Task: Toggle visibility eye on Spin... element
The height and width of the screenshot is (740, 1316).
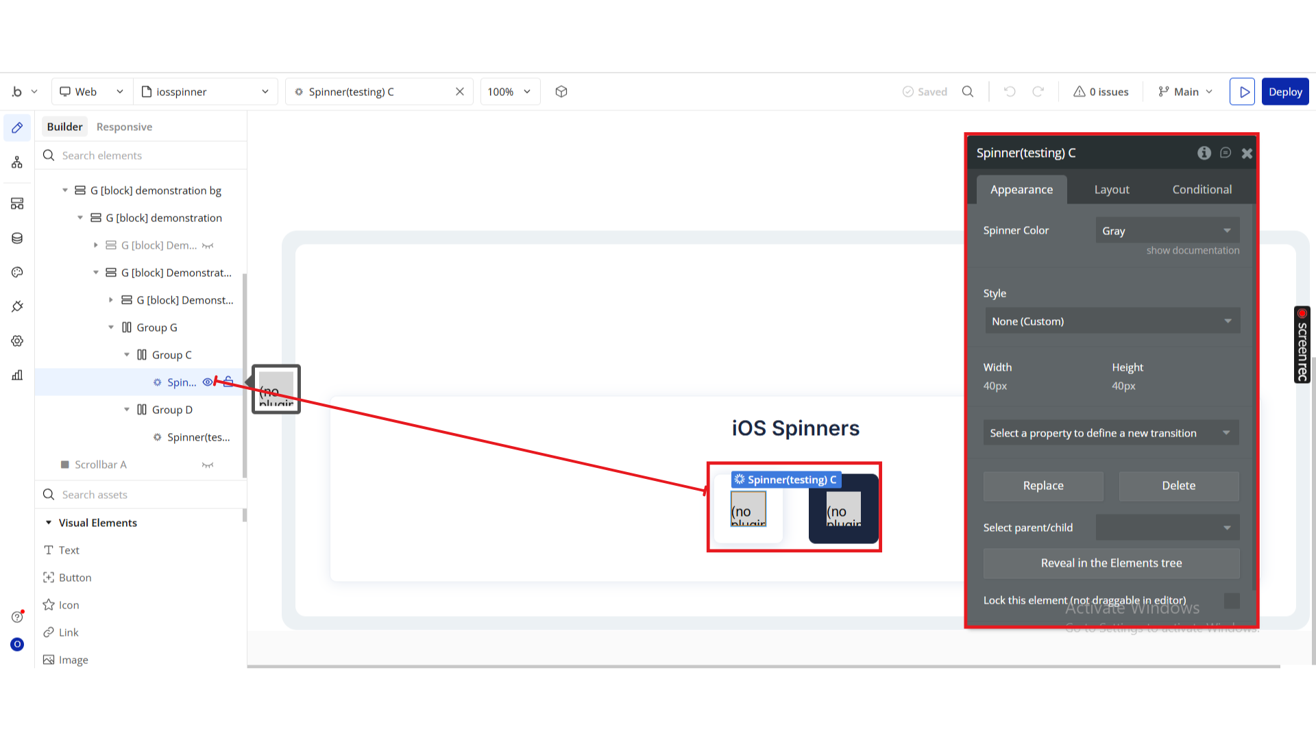Action: tap(207, 382)
